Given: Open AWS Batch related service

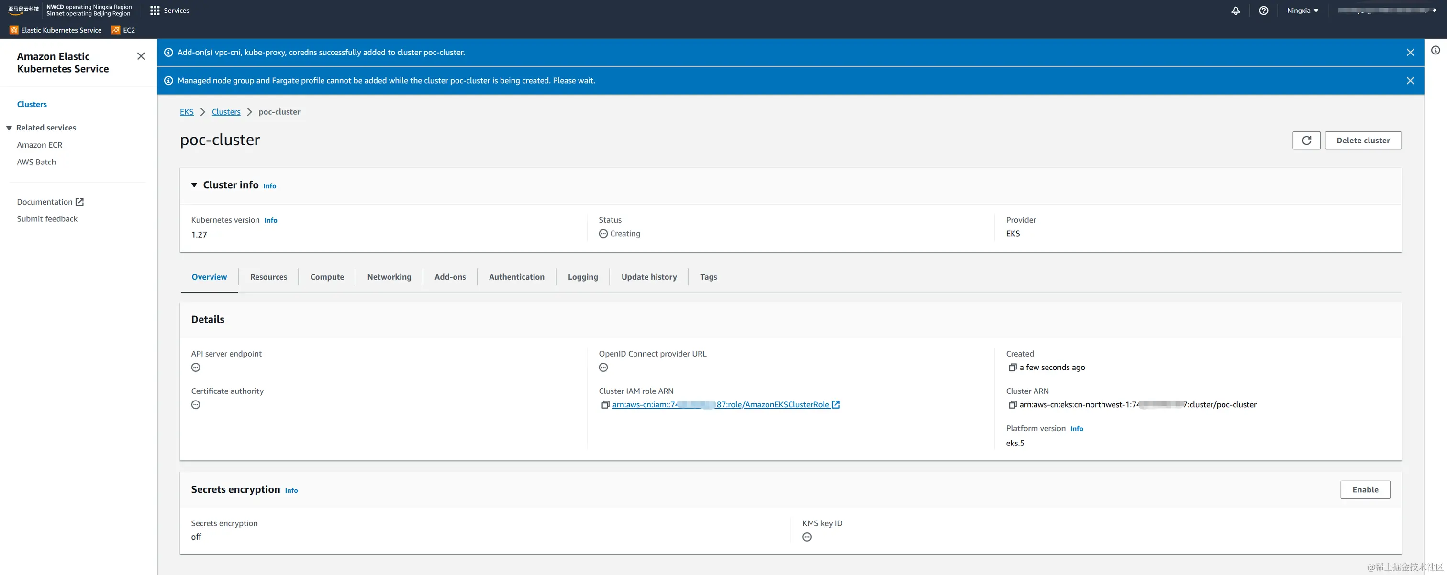Looking at the screenshot, I should (x=36, y=162).
